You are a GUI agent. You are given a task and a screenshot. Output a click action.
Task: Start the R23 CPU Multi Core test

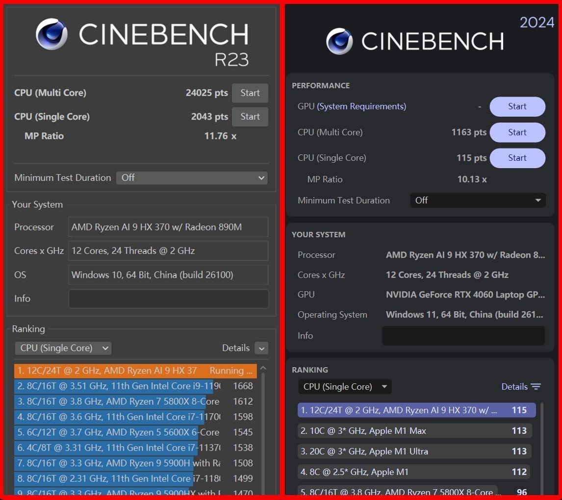point(250,93)
